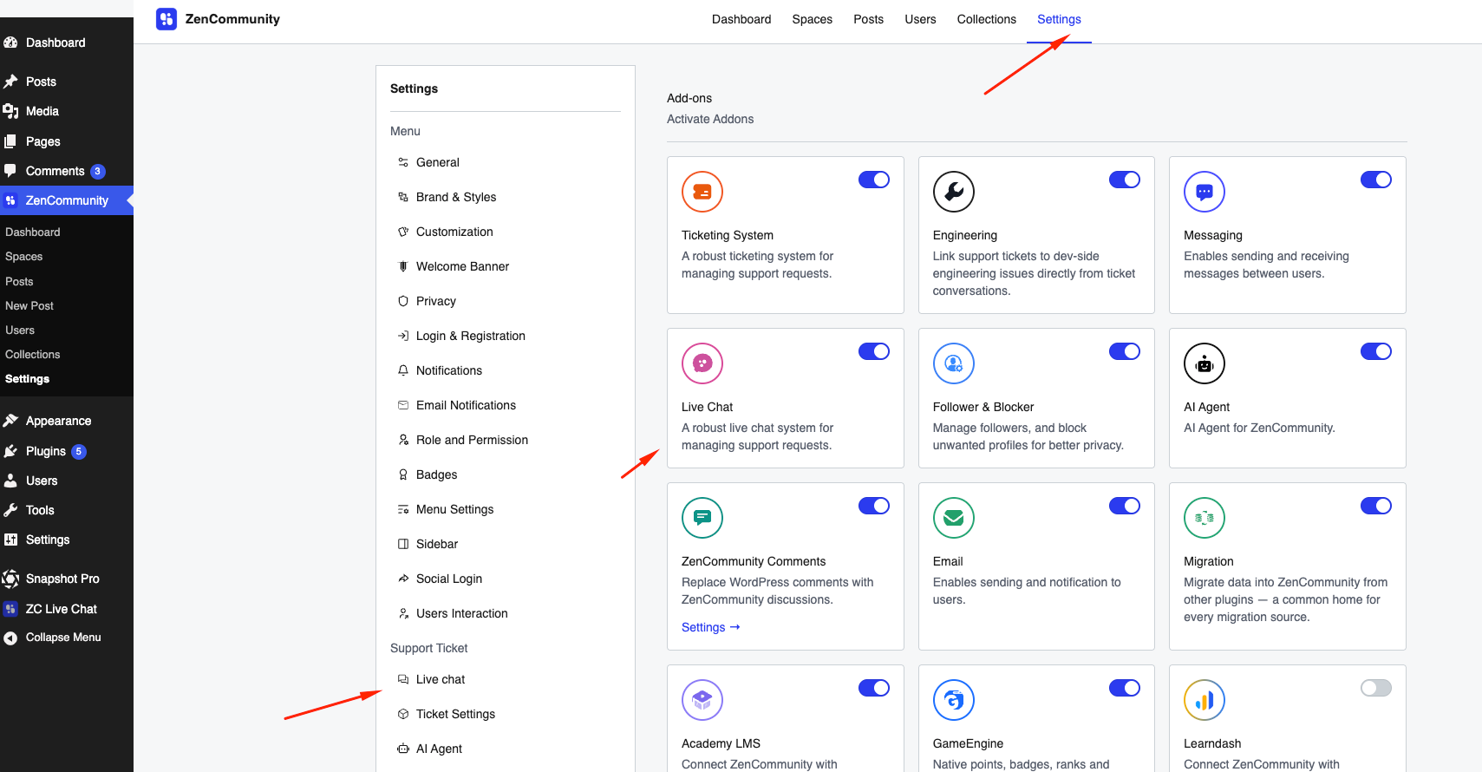1482x772 pixels.
Task: Switch to the Collections top tab
Action: click(986, 19)
